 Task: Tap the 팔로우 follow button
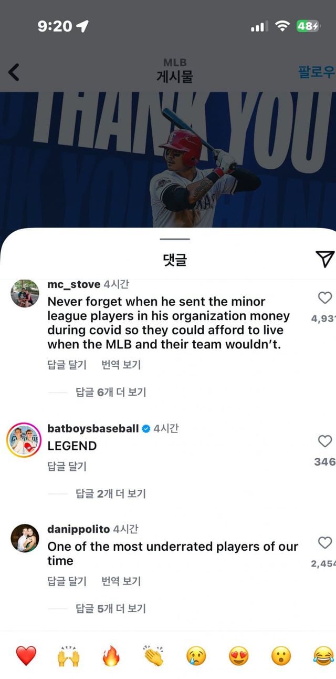[317, 72]
